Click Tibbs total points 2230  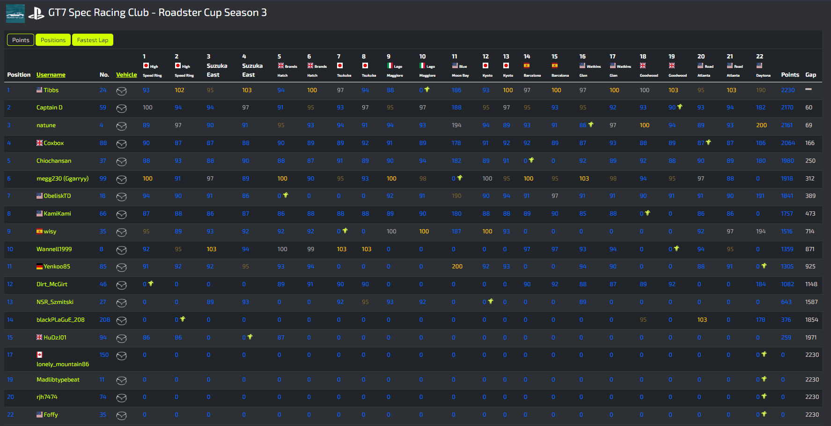[788, 90]
